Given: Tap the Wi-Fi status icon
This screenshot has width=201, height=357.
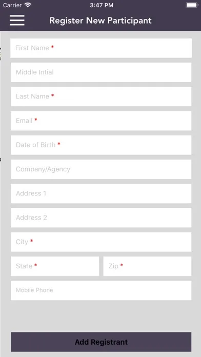Looking at the screenshot, I should 28,5.
